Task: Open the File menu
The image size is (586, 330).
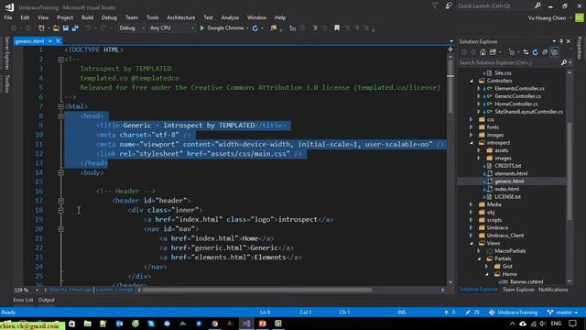Action: 8,17
